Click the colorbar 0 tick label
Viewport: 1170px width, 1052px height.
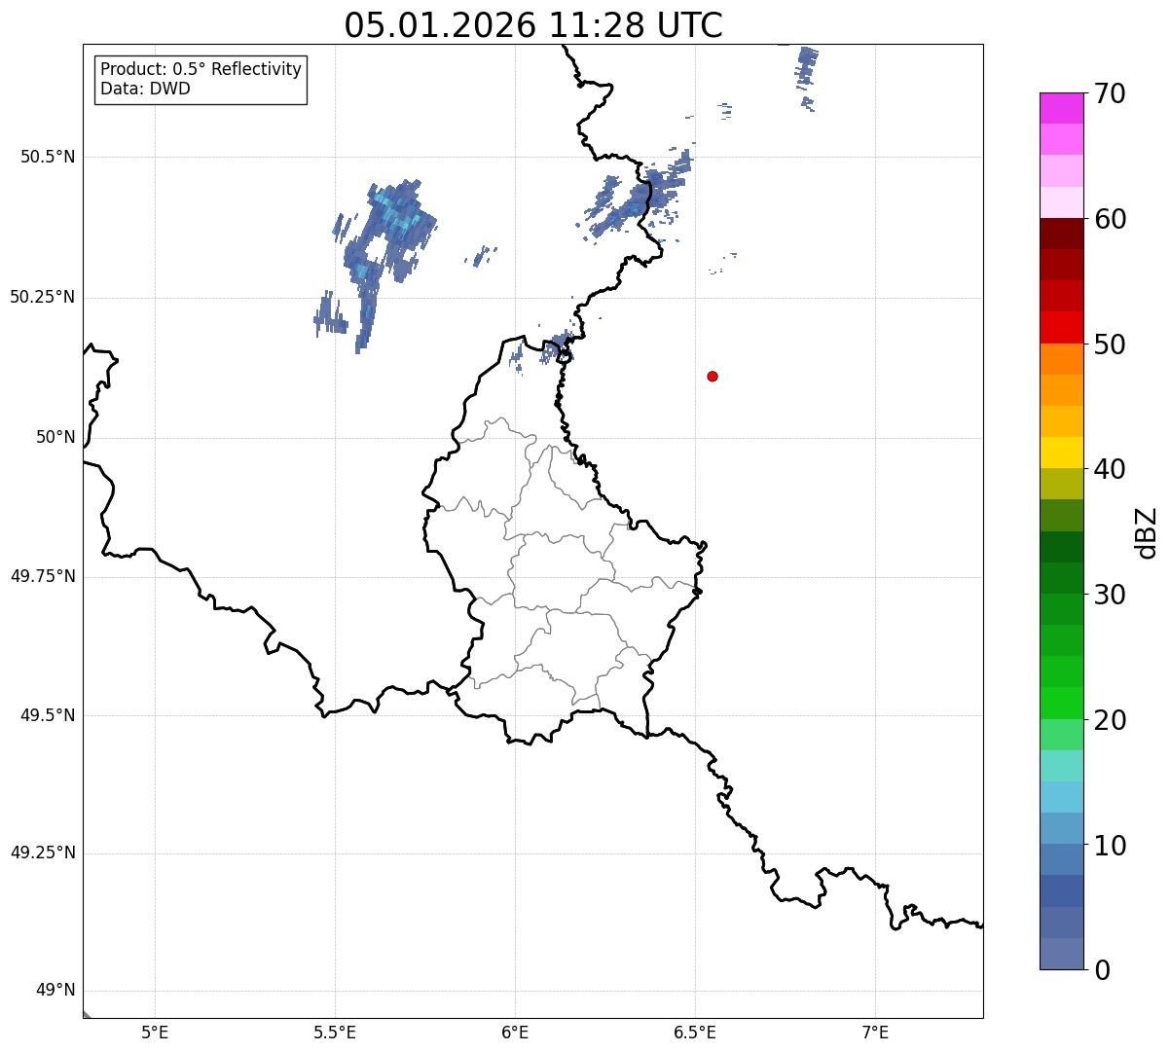point(1102,970)
